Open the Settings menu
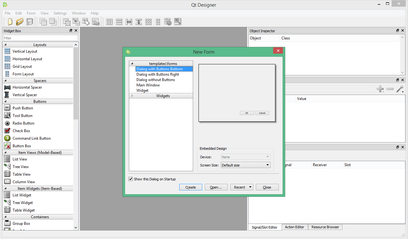408x239 pixels. (x=60, y=13)
